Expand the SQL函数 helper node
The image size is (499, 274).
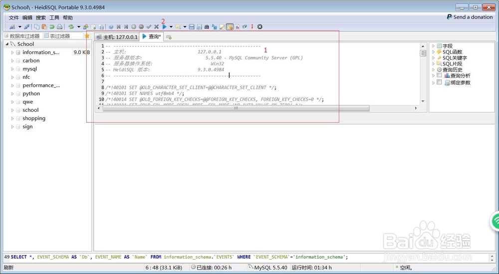coord(433,52)
